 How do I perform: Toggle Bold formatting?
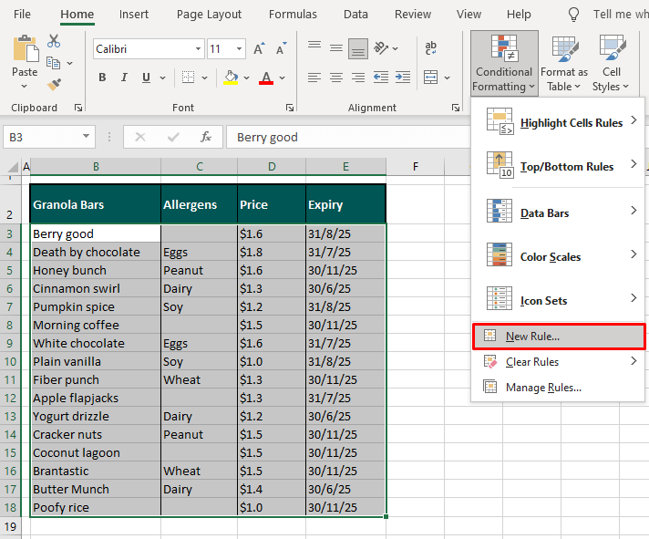click(102, 78)
